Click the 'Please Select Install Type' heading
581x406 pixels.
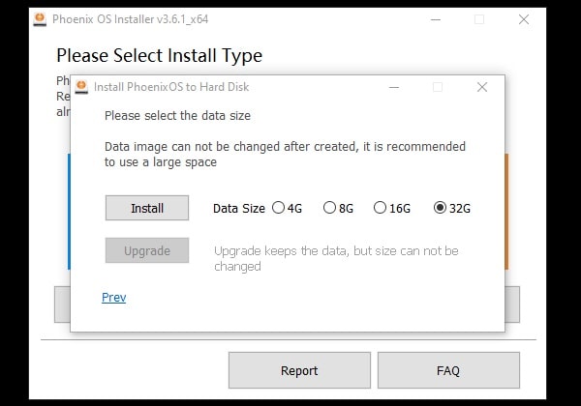point(160,56)
